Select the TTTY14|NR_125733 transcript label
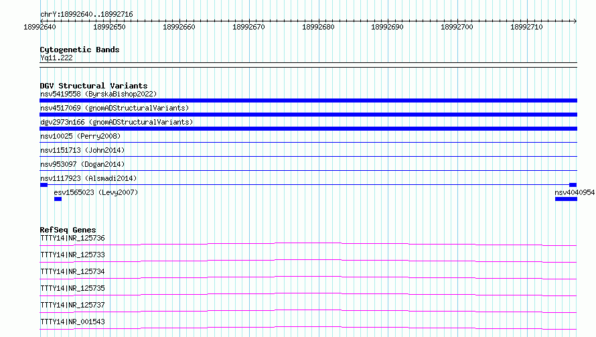 (72, 255)
